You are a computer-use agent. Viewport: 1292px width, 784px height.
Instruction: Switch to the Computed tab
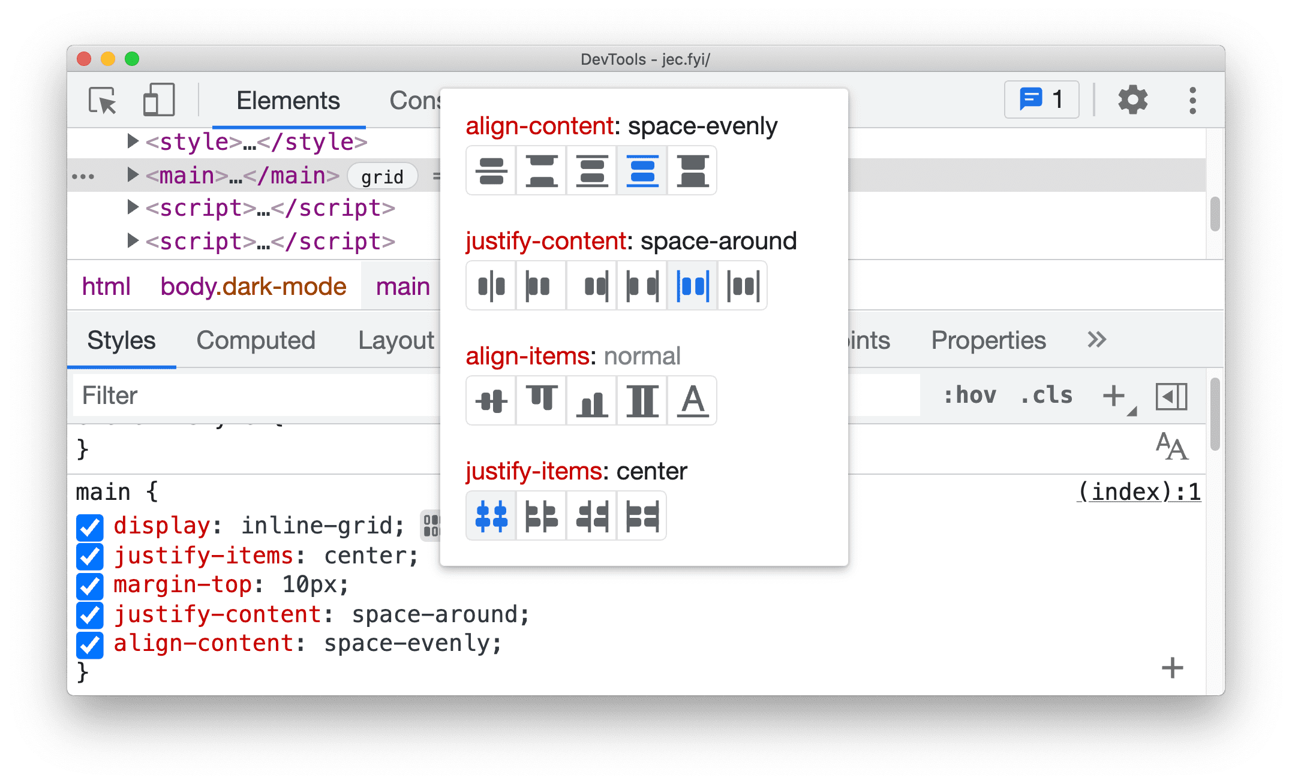(257, 339)
